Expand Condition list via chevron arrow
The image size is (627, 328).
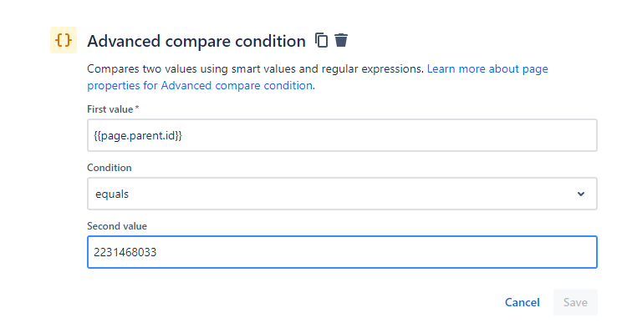point(581,194)
